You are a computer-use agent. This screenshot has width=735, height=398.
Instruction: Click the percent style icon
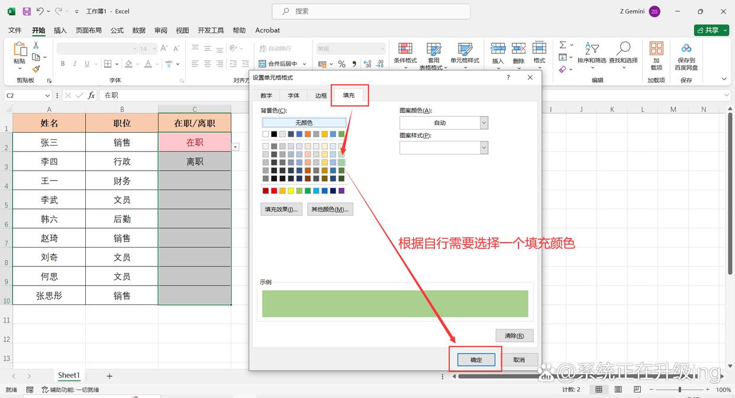341,63
